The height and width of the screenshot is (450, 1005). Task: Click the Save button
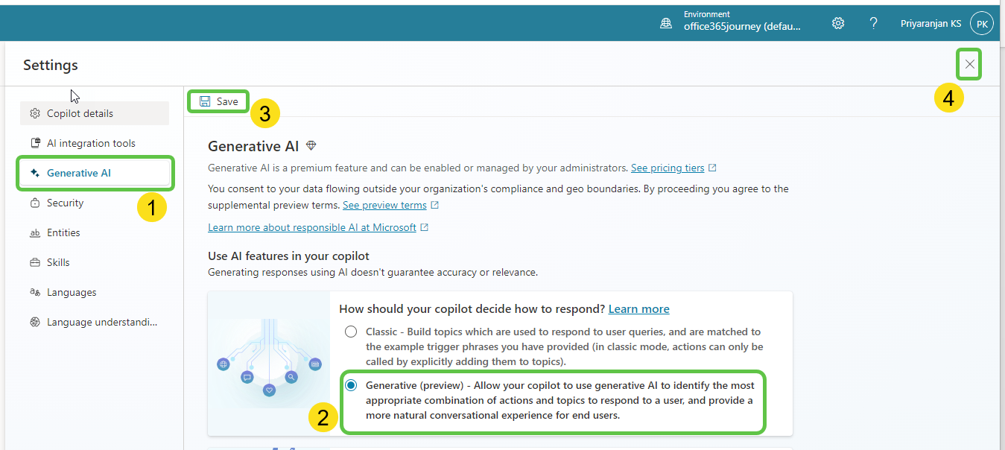click(218, 101)
